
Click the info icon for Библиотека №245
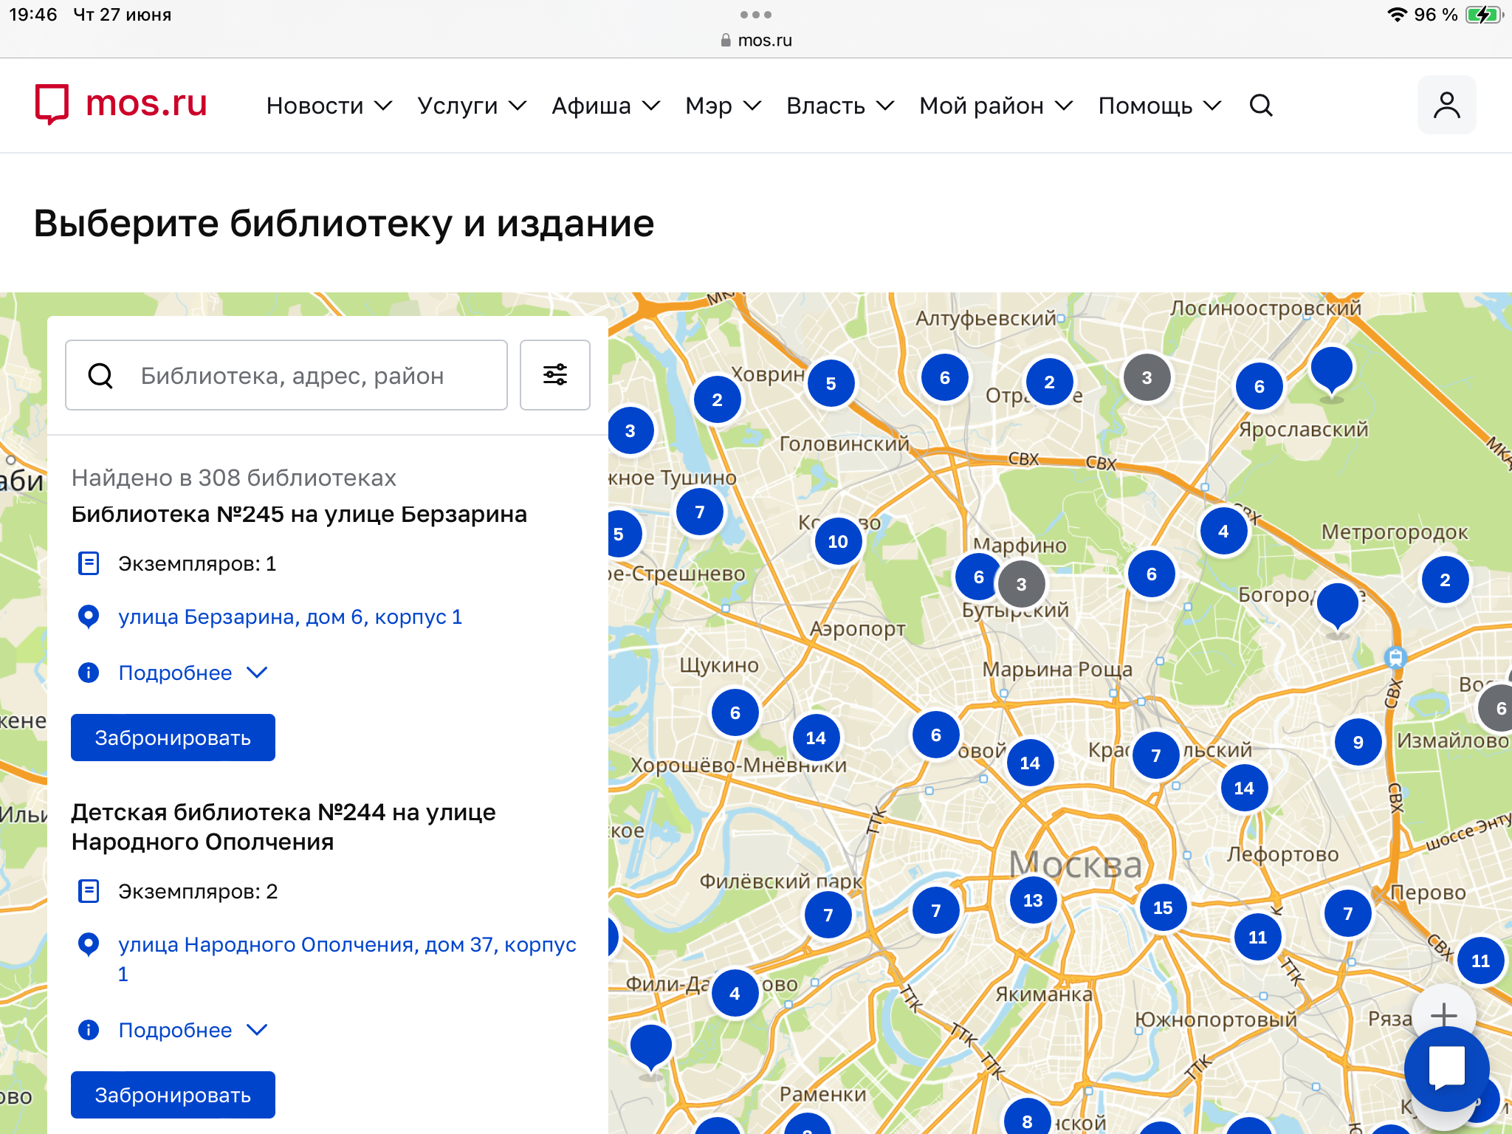(89, 673)
